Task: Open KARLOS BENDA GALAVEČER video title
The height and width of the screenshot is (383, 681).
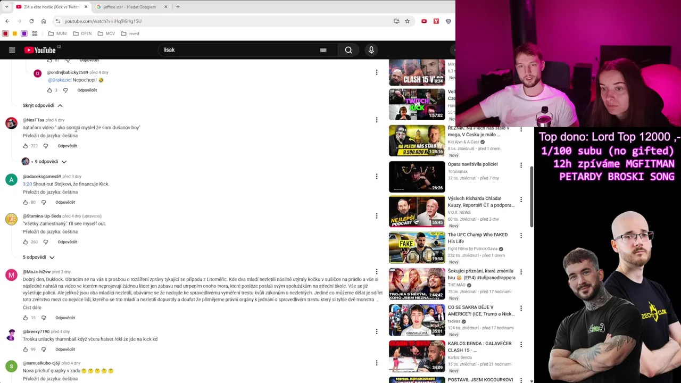Action: coord(480,347)
